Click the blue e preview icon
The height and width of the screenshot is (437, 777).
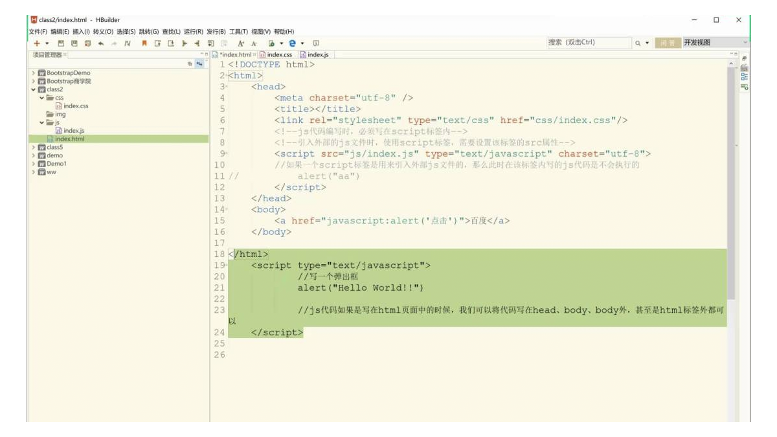(292, 43)
